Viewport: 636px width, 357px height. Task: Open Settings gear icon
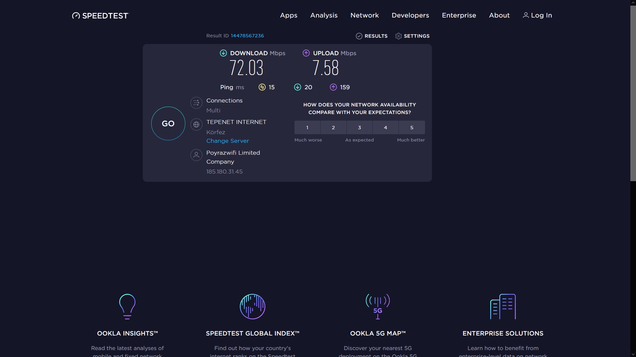point(398,36)
